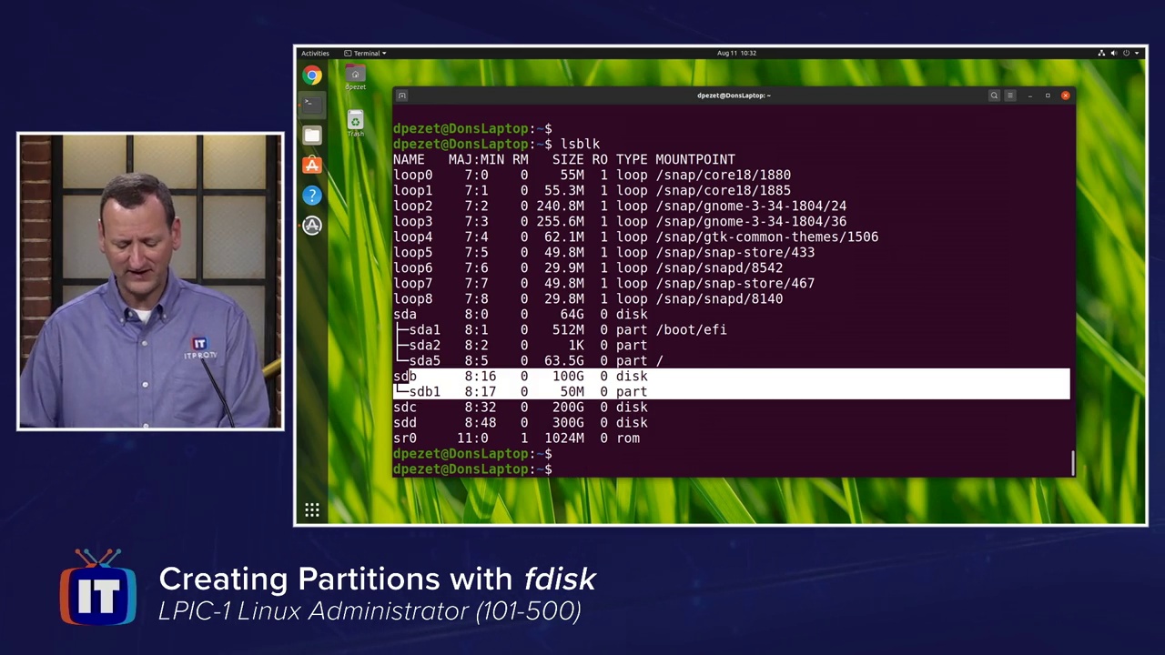Click the last terminal prompt line
The height and width of the screenshot is (655, 1165).
coord(472,469)
